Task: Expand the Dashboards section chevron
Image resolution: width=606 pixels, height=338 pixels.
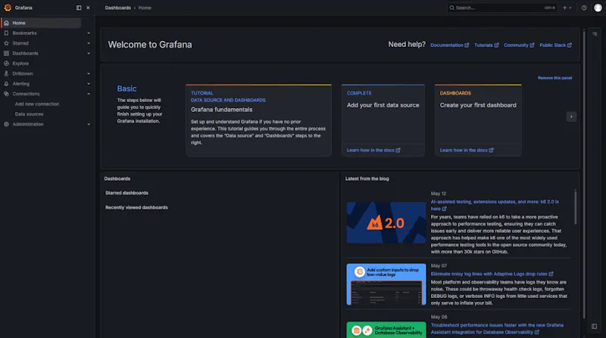Action: point(89,53)
